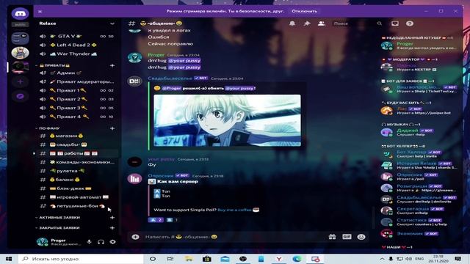Open notification settings bell icon
Image resolution: width=470 pixels, height=264 pixels.
pos(292,23)
